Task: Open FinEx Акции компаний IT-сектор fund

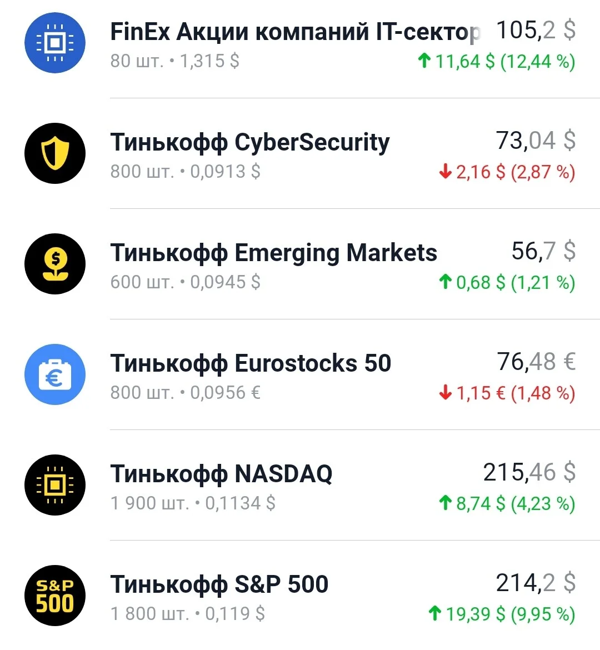Action: click(295, 32)
